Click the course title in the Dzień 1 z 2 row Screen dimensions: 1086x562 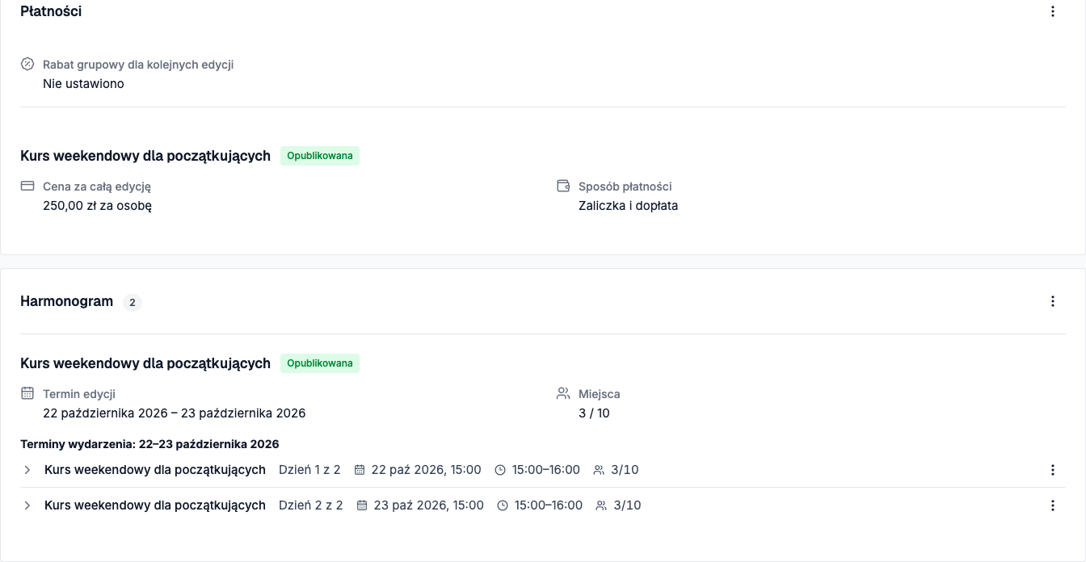[x=155, y=470]
